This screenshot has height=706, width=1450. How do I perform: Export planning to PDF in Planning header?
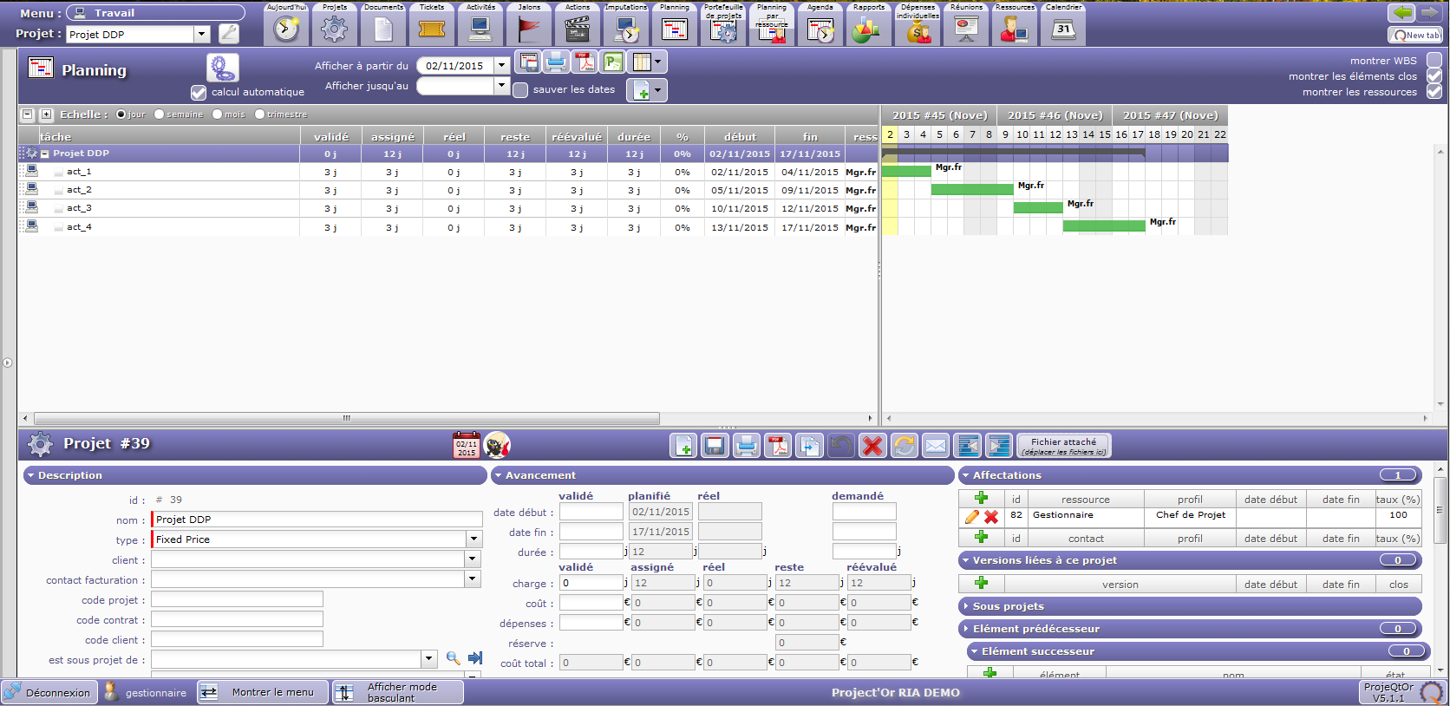[585, 62]
